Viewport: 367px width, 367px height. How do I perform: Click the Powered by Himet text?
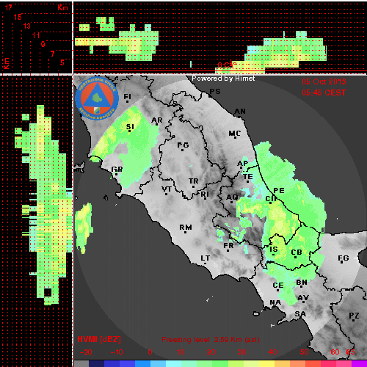(223, 79)
